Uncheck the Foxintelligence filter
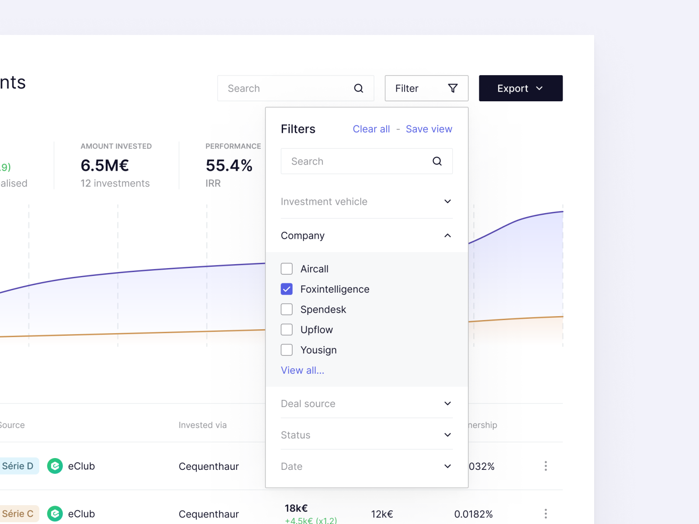Image resolution: width=699 pixels, height=524 pixels. pyautogui.click(x=287, y=289)
